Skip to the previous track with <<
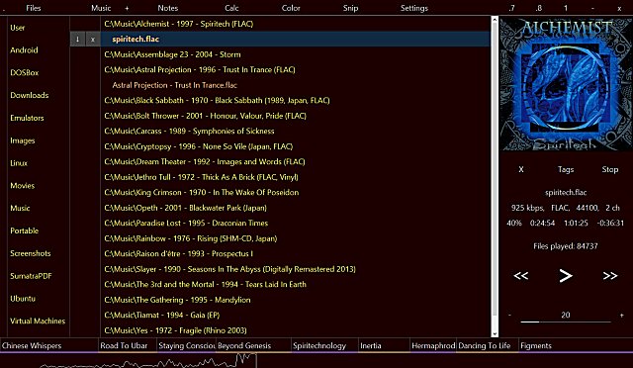Image resolution: width=633 pixels, height=368 pixels. 521,276
